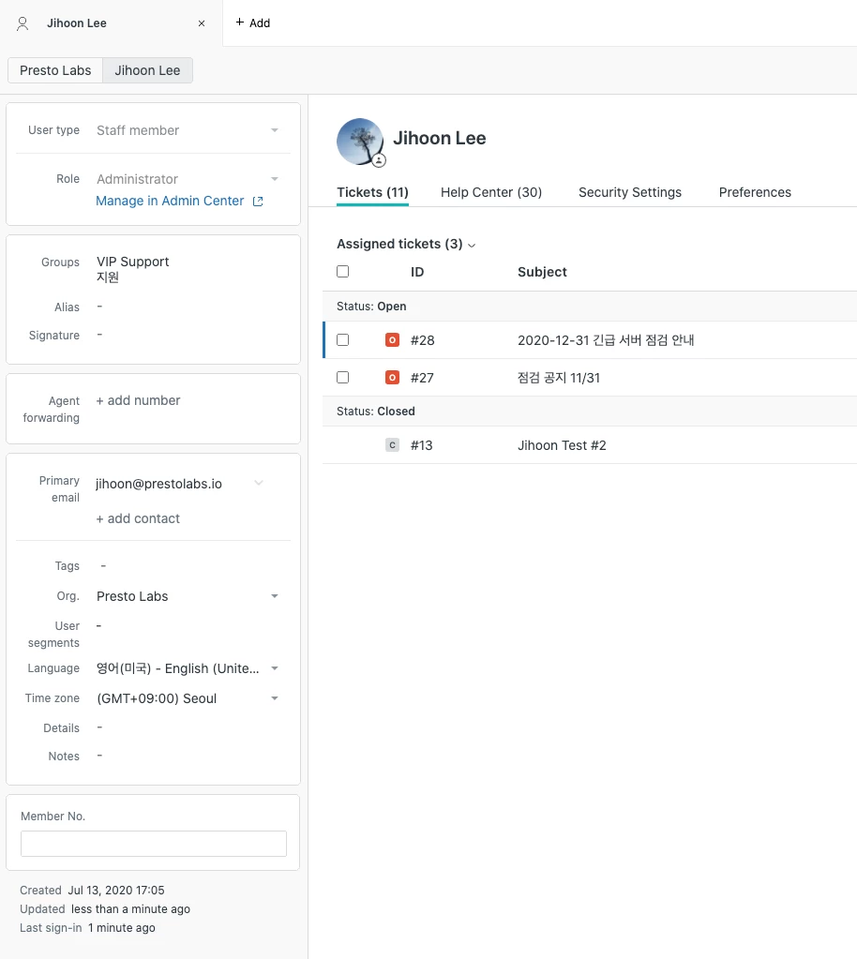Click the Signature field value

(x=99, y=335)
